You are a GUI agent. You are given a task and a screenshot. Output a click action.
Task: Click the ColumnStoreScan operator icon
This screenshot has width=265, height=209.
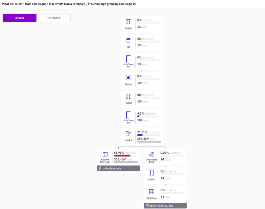[105, 154]
